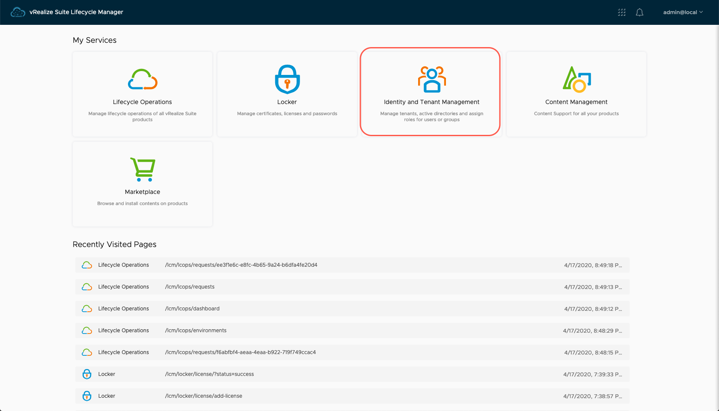Open the services grid switcher icon

pos(621,12)
